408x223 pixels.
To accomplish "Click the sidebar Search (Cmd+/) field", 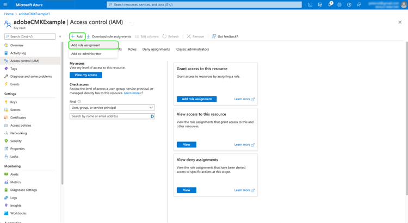I will click(30, 36).
